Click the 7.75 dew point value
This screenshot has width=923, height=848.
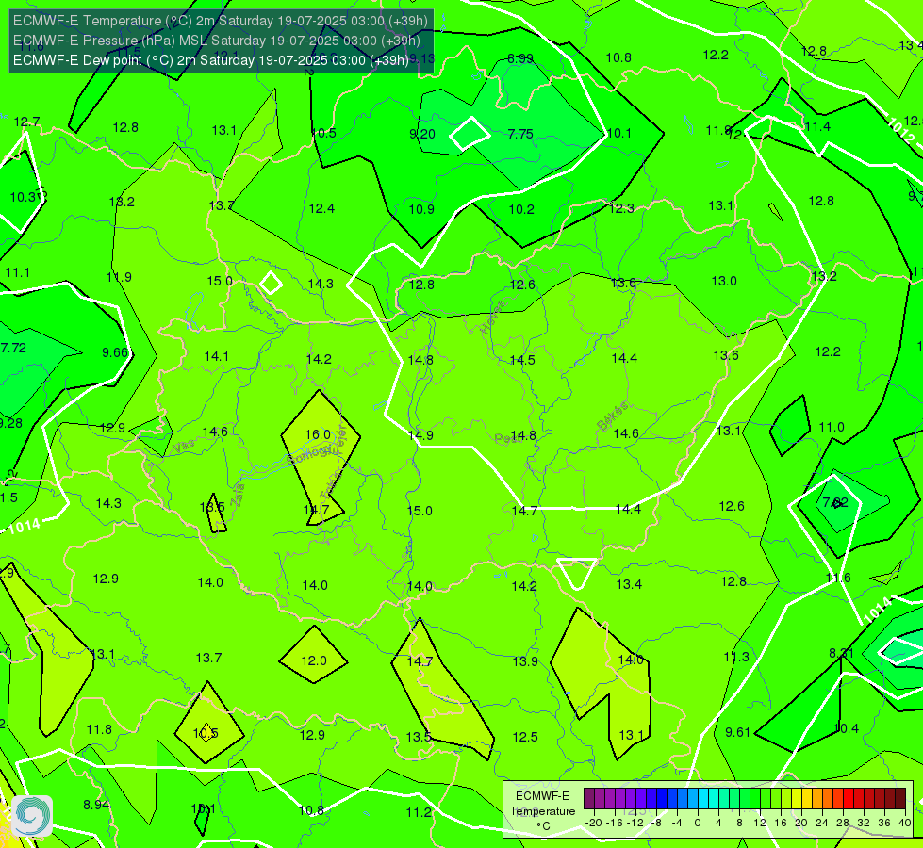click(520, 134)
